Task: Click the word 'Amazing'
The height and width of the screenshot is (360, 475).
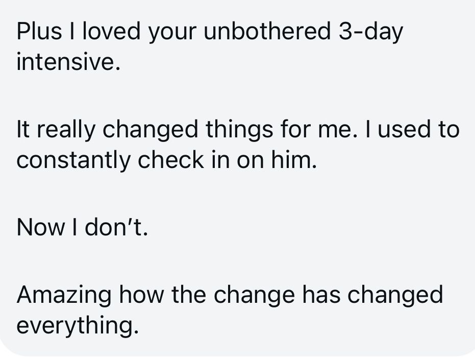Action: [64, 295]
